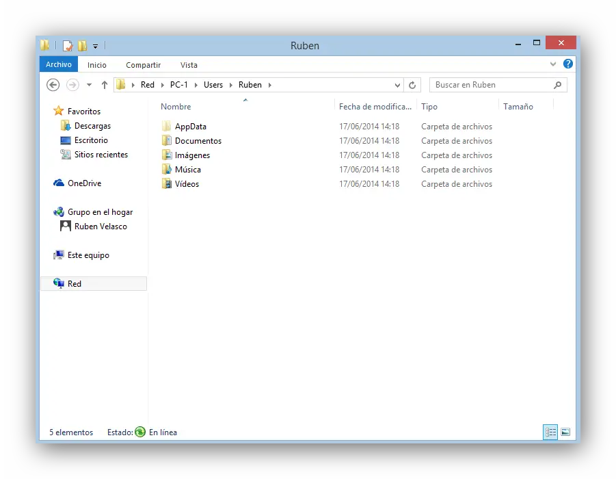Expand the arrow after Ruben breadcrumb
Screen dimensions: 616x479
click(x=270, y=85)
